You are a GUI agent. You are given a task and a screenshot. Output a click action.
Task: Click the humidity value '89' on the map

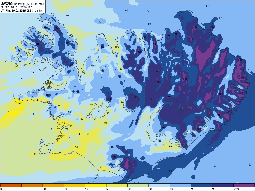(149, 24)
